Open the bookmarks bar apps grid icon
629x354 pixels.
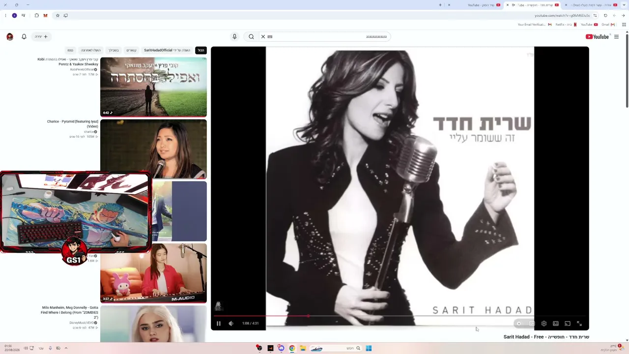(x=624, y=25)
